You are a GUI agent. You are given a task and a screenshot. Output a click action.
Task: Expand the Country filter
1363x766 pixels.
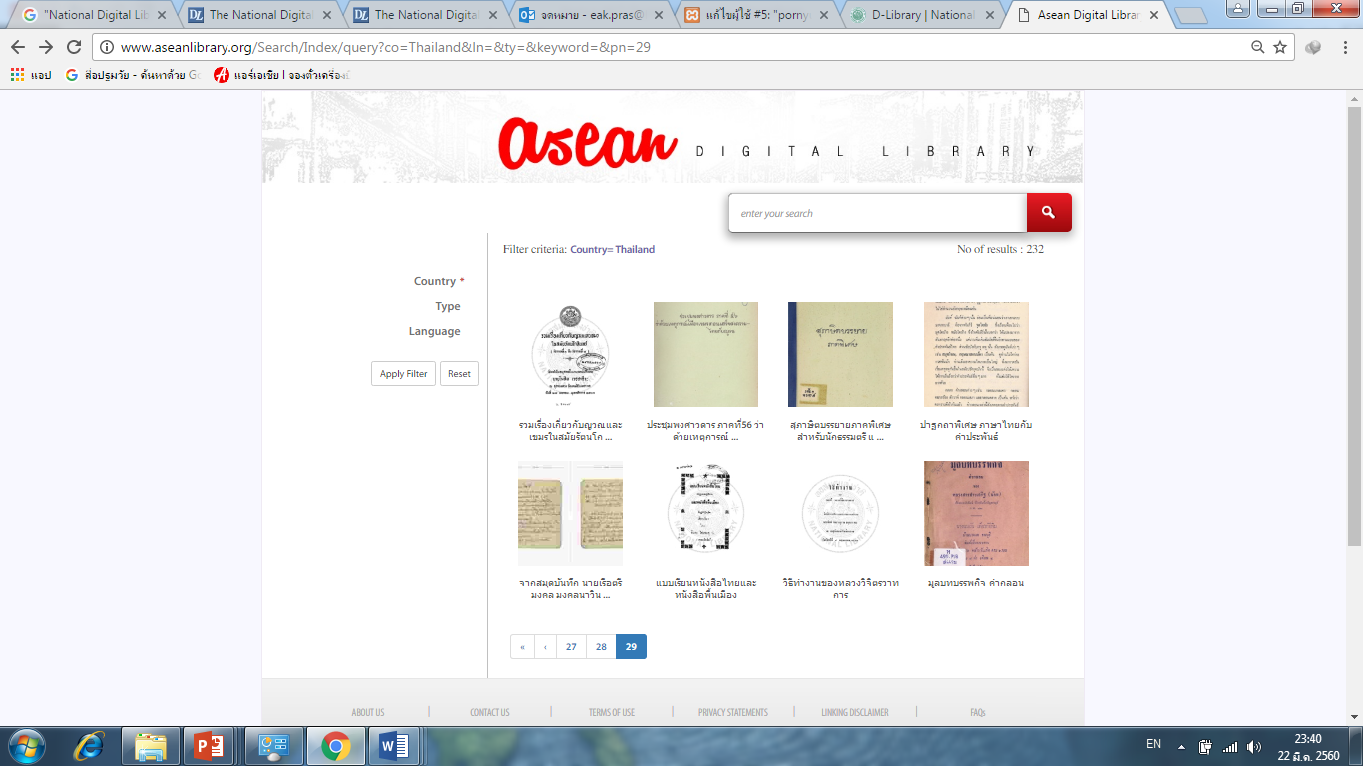(x=435, y=281)
